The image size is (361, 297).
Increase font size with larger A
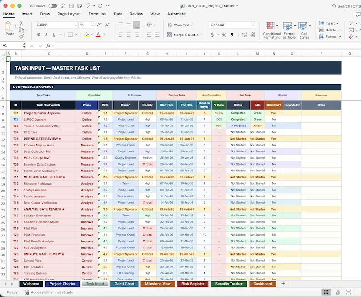(x=99, y=25)
